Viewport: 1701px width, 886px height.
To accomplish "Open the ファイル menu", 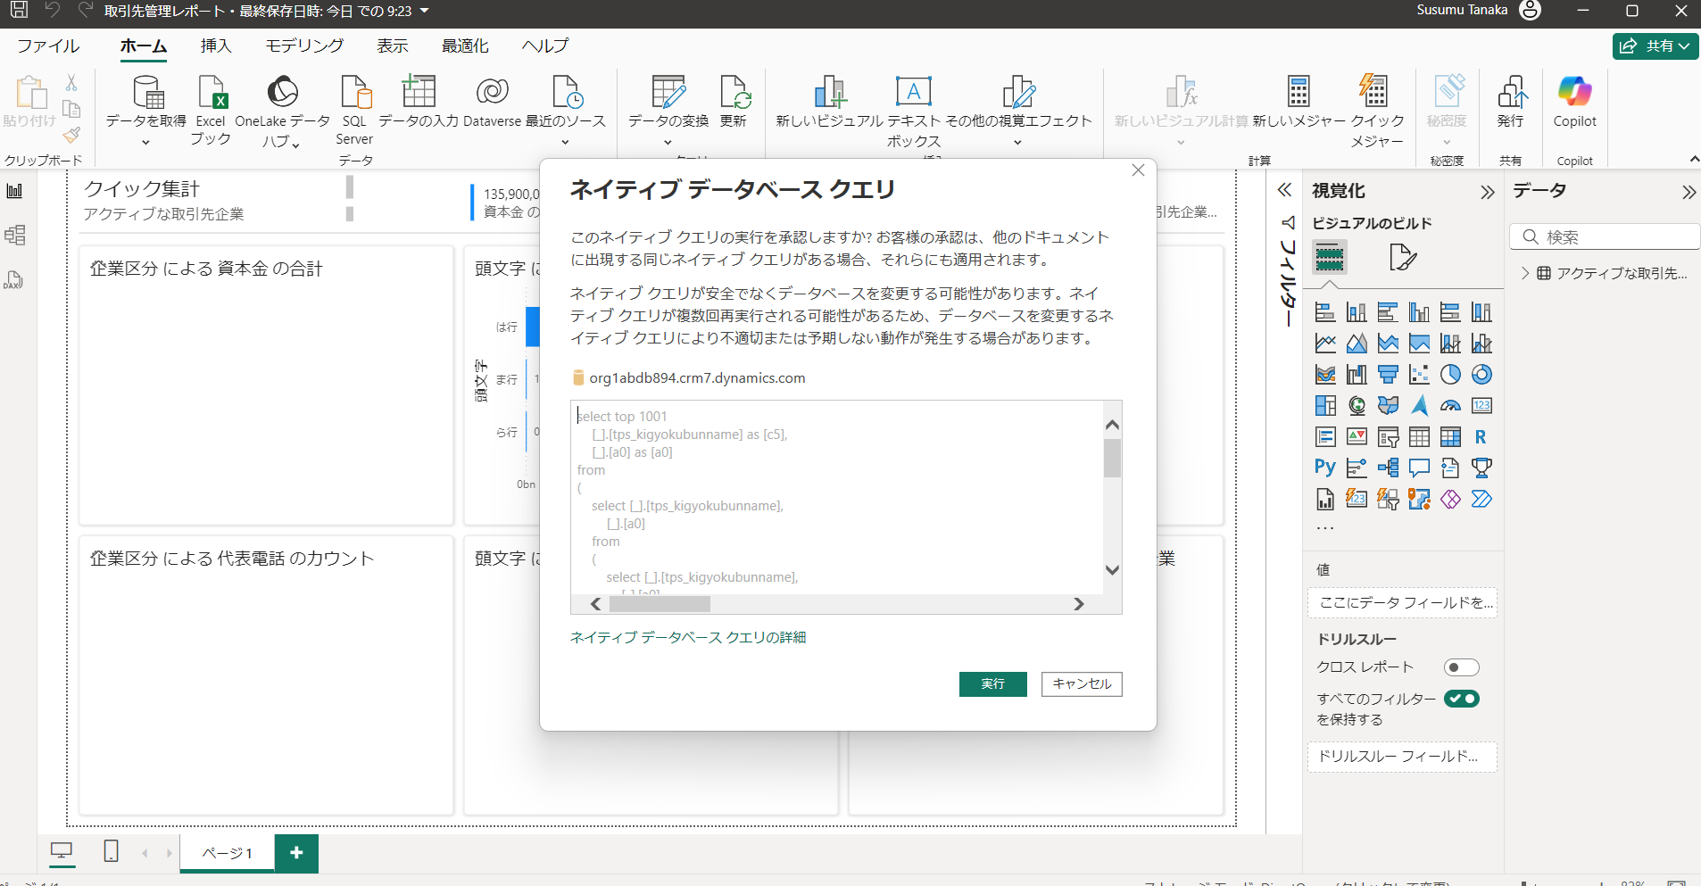I will pos(48,46).
